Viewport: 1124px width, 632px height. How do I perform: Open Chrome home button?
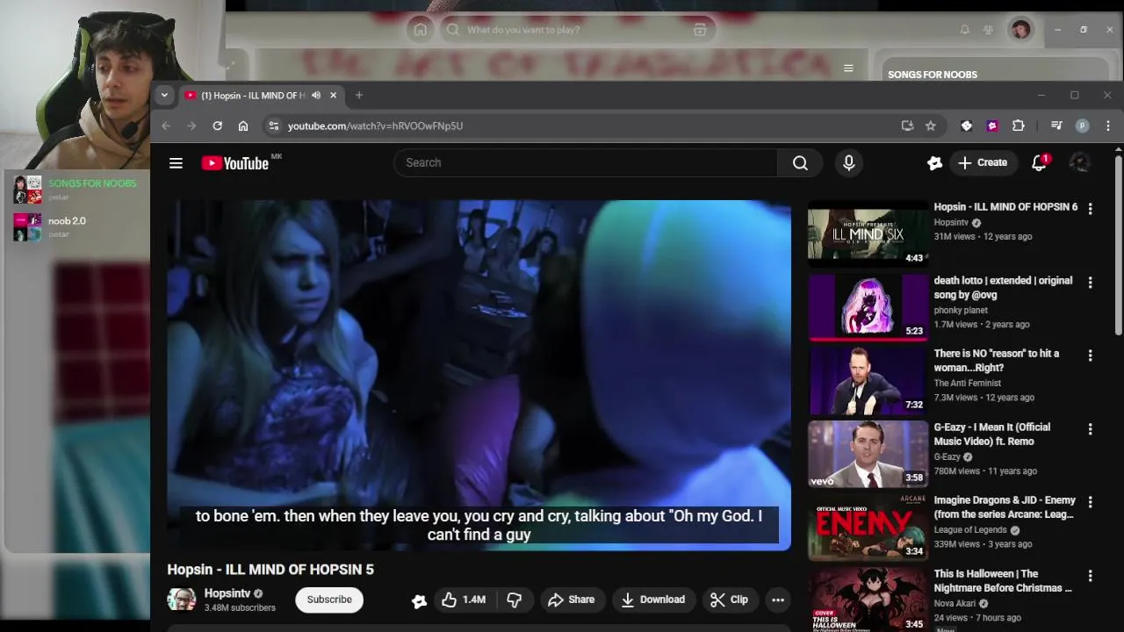click(243, 126)
